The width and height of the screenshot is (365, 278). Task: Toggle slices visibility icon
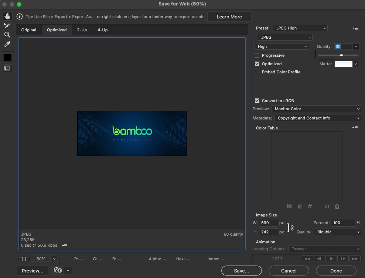point(7,68)
